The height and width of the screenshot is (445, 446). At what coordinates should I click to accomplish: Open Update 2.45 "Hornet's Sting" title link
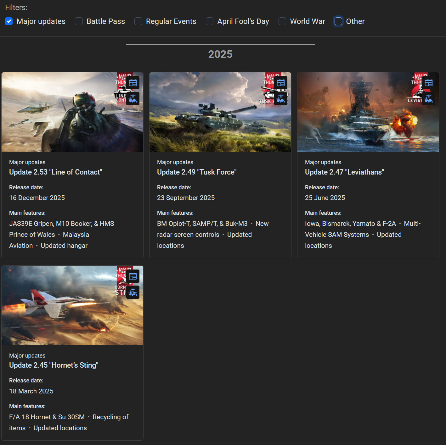[54, 365]
